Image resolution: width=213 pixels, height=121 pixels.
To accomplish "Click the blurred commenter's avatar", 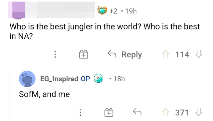I will coord(19,10).
